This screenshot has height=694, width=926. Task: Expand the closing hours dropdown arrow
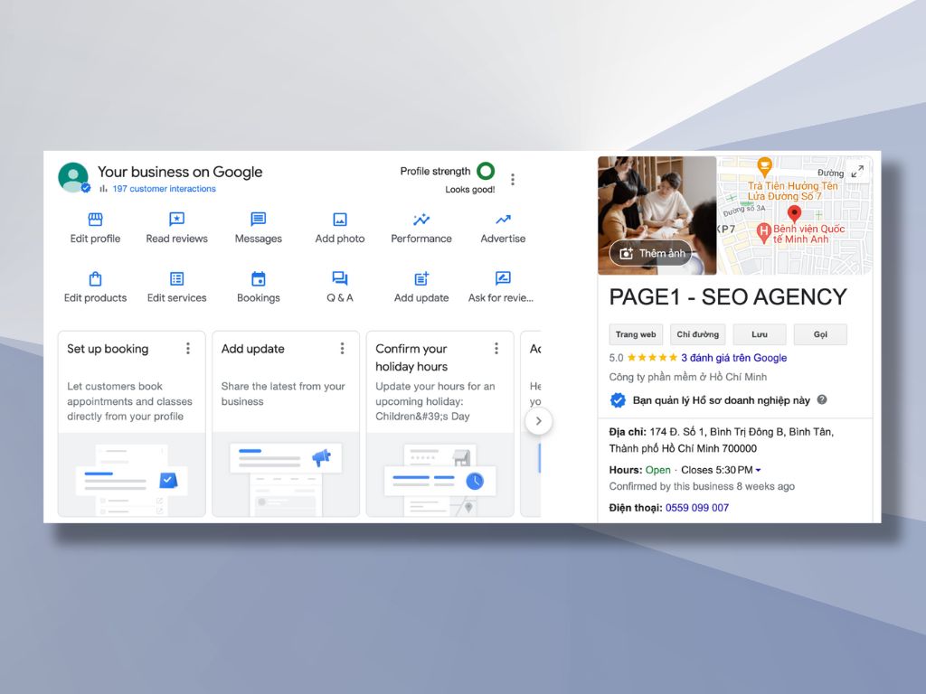coord(758,471)
